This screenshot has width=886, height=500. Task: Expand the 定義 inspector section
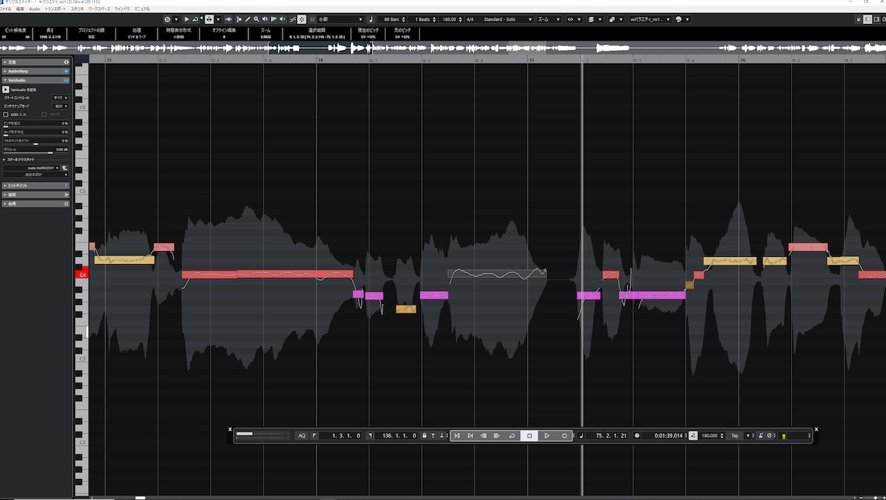[36, 62]
